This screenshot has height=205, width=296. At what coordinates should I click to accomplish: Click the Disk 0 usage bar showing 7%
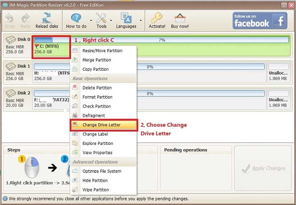pos(161,40)
